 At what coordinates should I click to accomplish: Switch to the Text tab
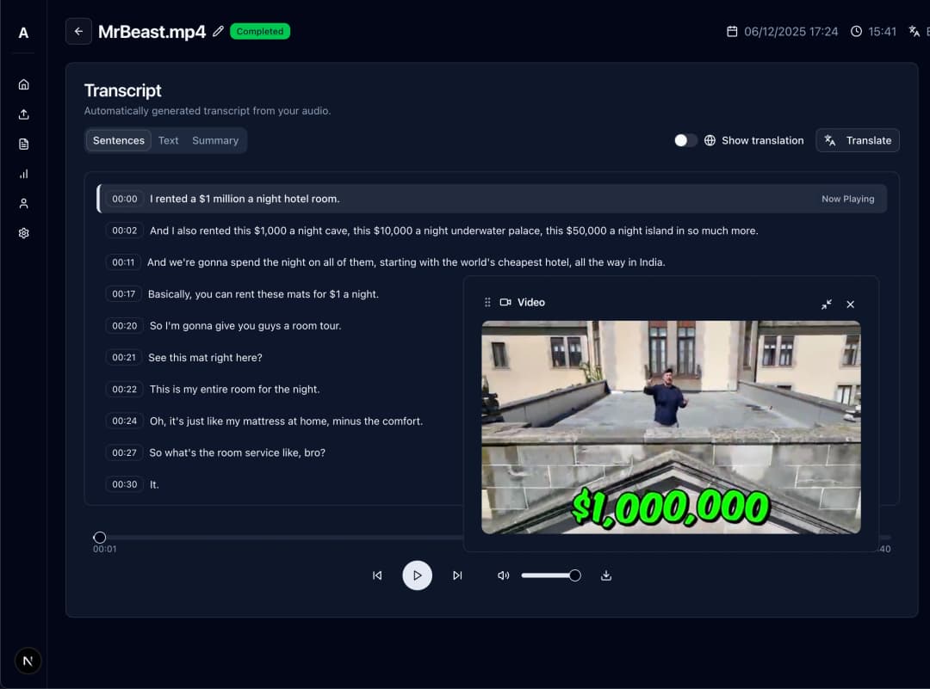click(x=169, y=140)
